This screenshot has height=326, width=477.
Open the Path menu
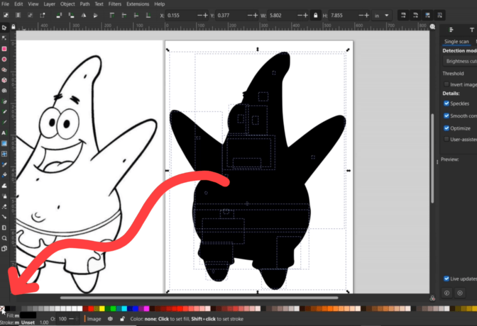85,4
